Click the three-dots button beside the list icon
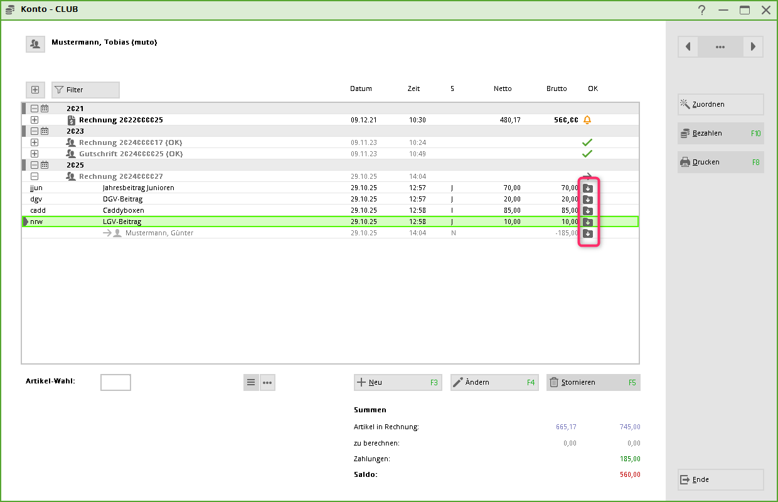Viewport: 778px width, 502px height. coord(267,383)
